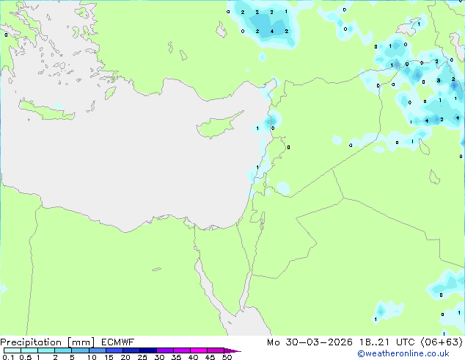Select the 0.5–1 mm legend color box
The width and height of the screenshot is (465, 360).
click(x=29, y=350)
